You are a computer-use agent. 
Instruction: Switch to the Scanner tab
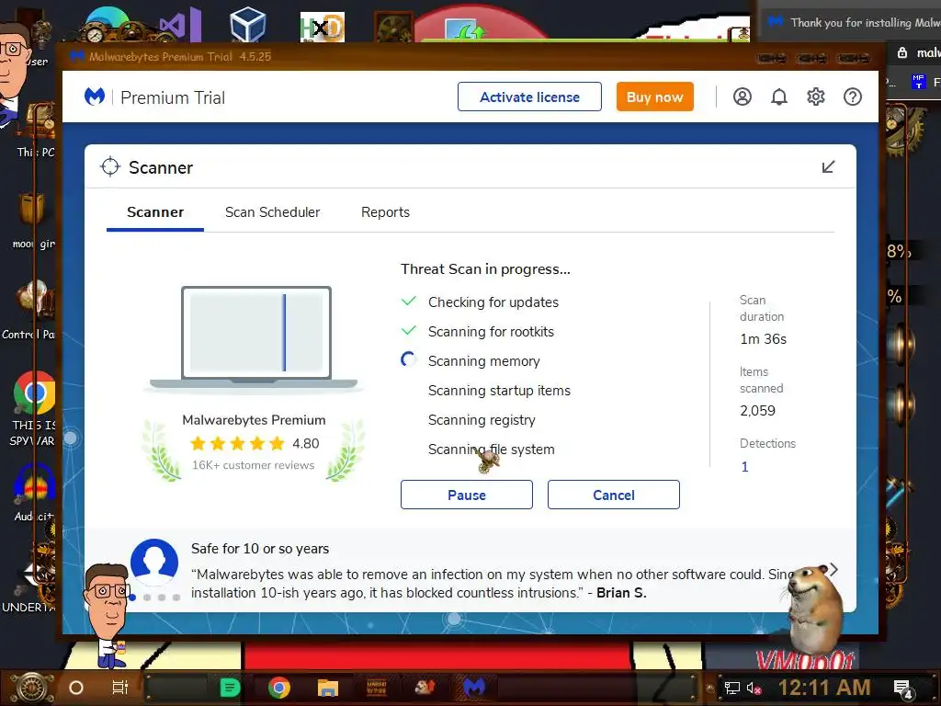point(155,212)
